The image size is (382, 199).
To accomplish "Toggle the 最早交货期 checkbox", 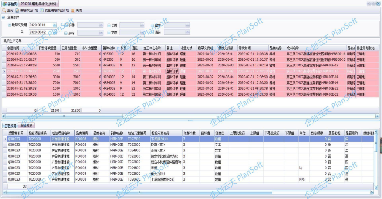I will 9,25.
